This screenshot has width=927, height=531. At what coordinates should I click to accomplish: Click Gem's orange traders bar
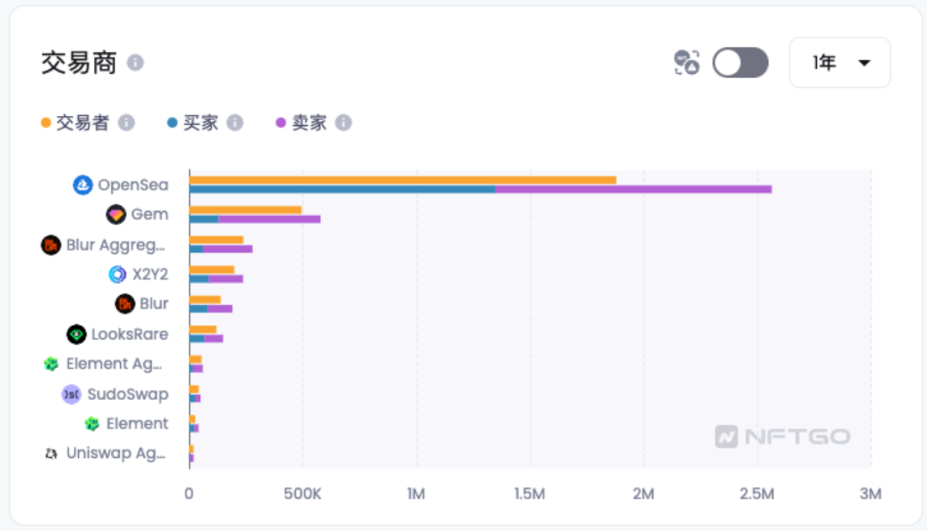tap(245, 209)
